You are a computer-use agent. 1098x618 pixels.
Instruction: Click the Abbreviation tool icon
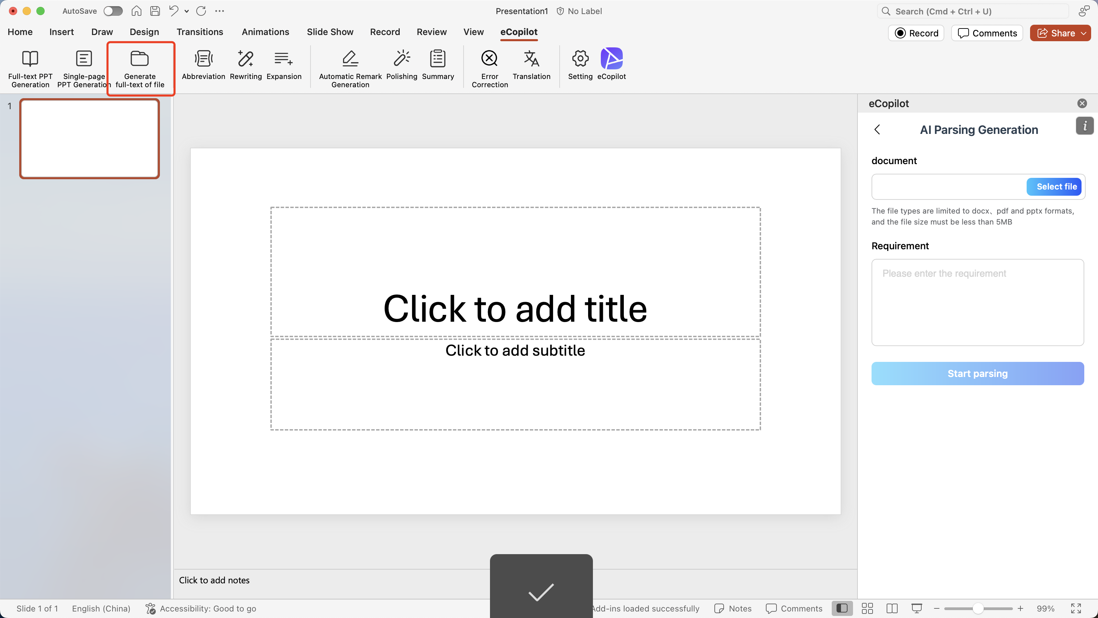203,59
